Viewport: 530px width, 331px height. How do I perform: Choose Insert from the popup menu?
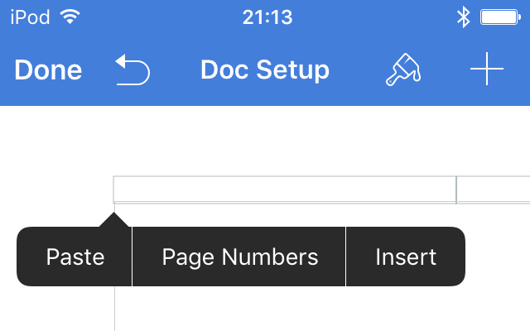tap(406, 257)
